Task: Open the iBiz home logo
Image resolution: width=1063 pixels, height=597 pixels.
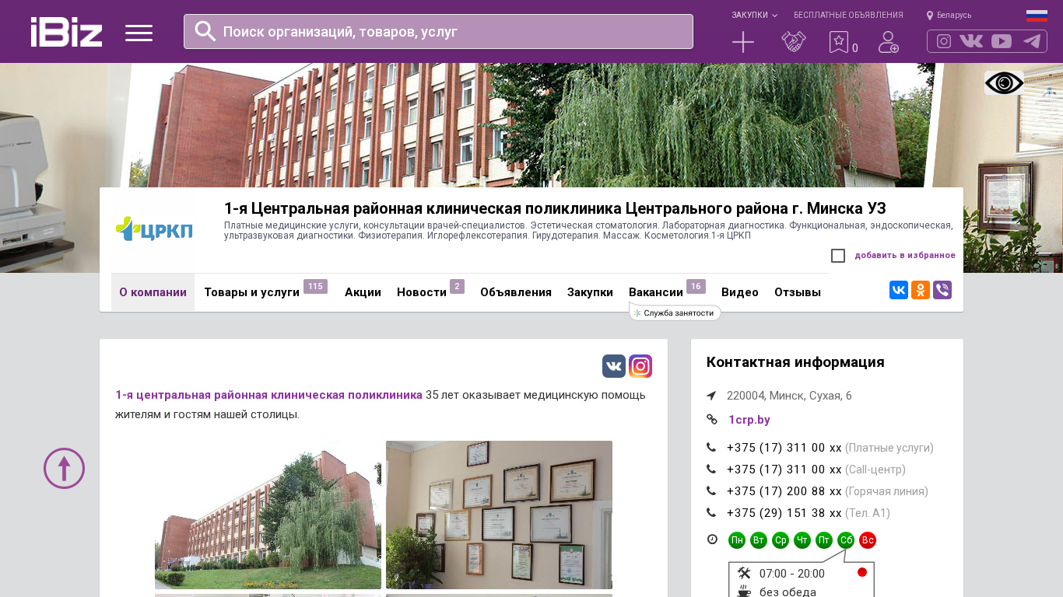Action: click(66, 32)
